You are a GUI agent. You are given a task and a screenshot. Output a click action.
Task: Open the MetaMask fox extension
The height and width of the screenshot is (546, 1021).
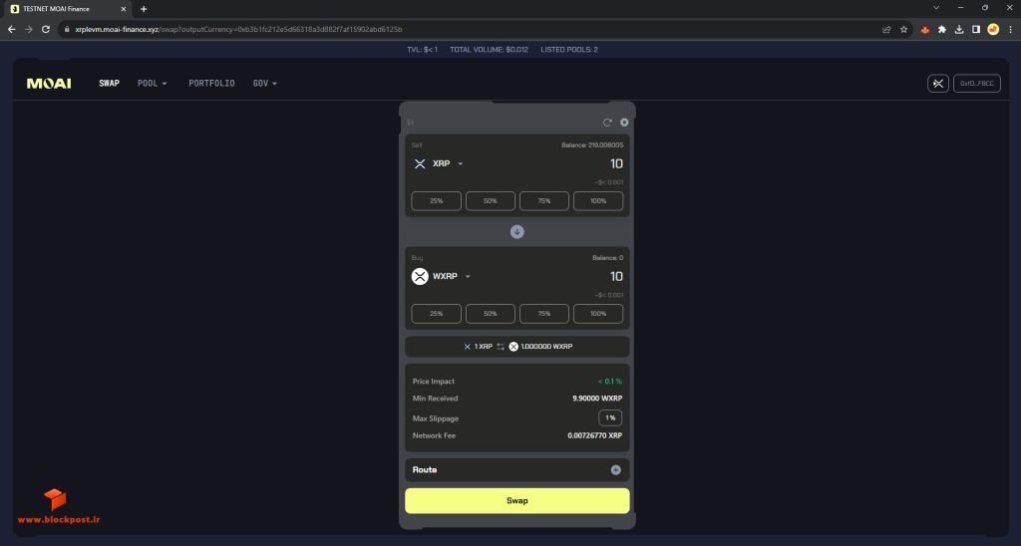(924, 29)
